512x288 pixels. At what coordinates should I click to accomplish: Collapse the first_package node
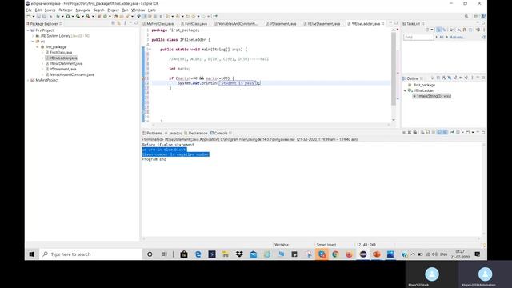click(38, 47)
